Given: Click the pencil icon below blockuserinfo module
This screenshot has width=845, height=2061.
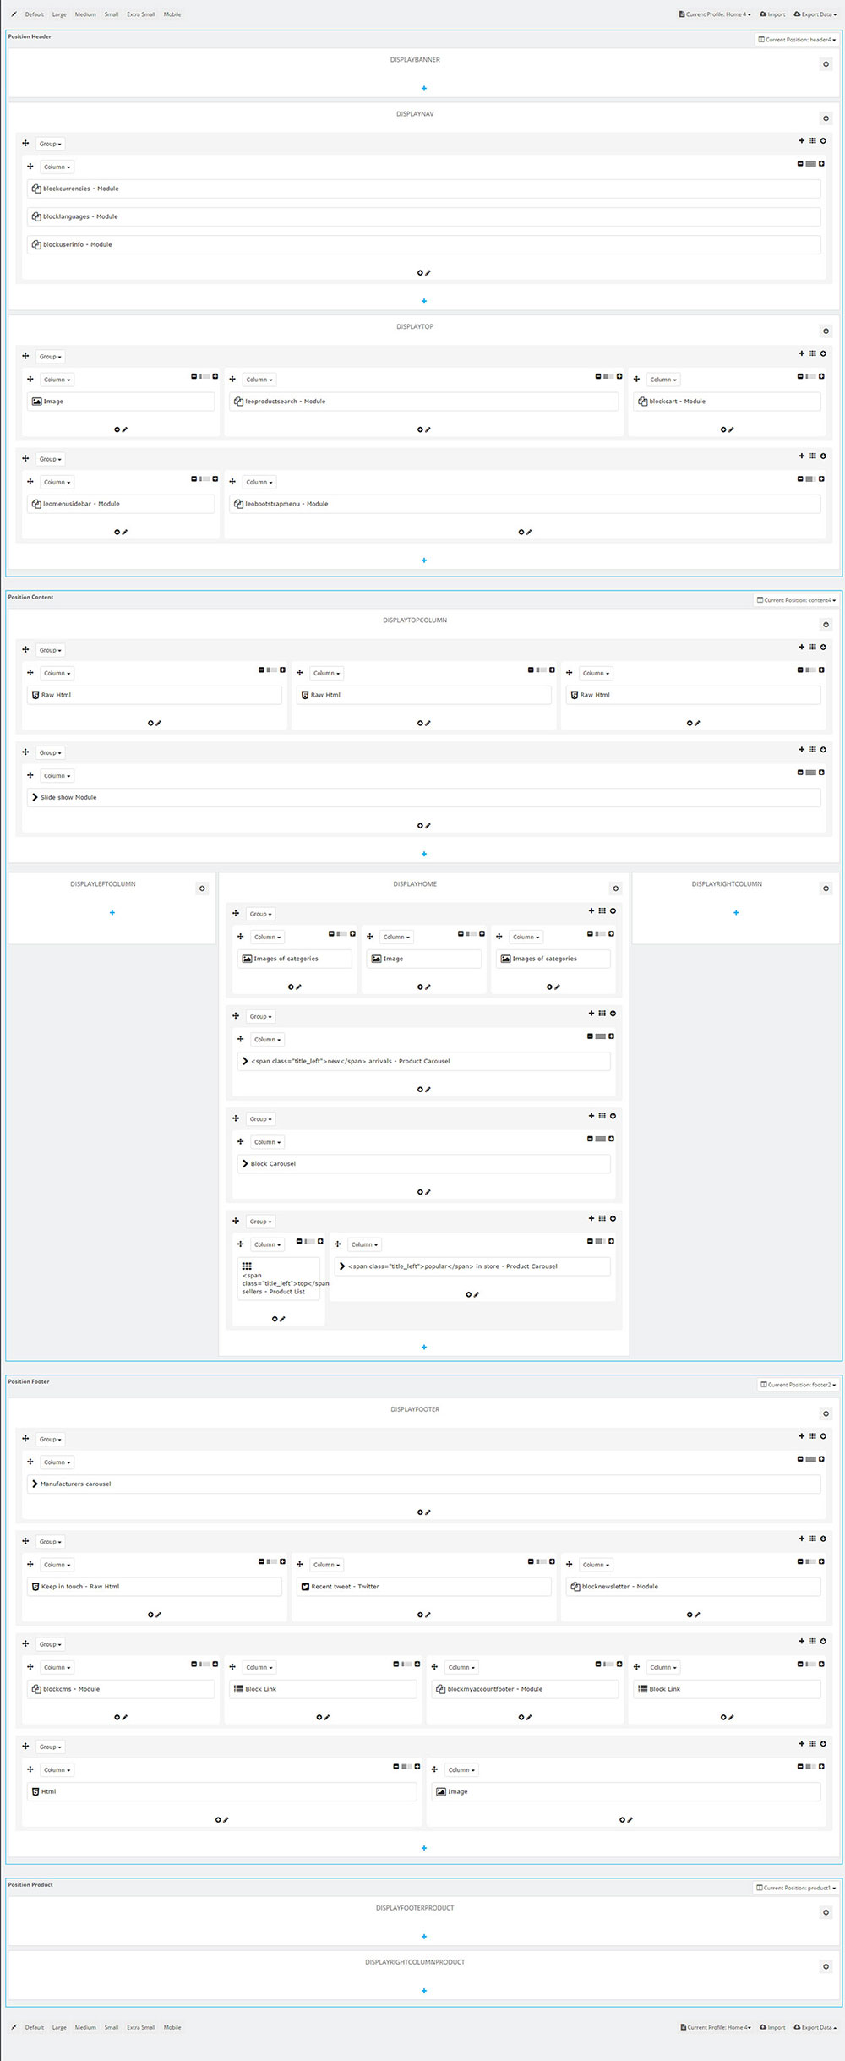Looking at the screenshot, I should click(x=428, y=273).
